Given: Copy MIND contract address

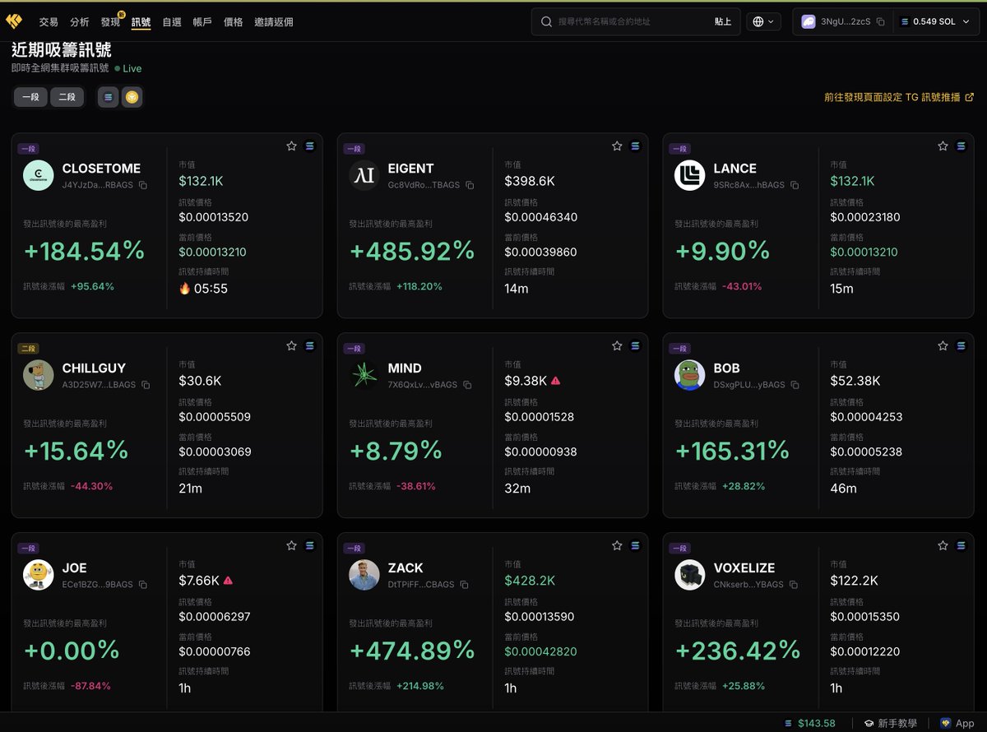Looking at the screenshot, I should 467,385.
